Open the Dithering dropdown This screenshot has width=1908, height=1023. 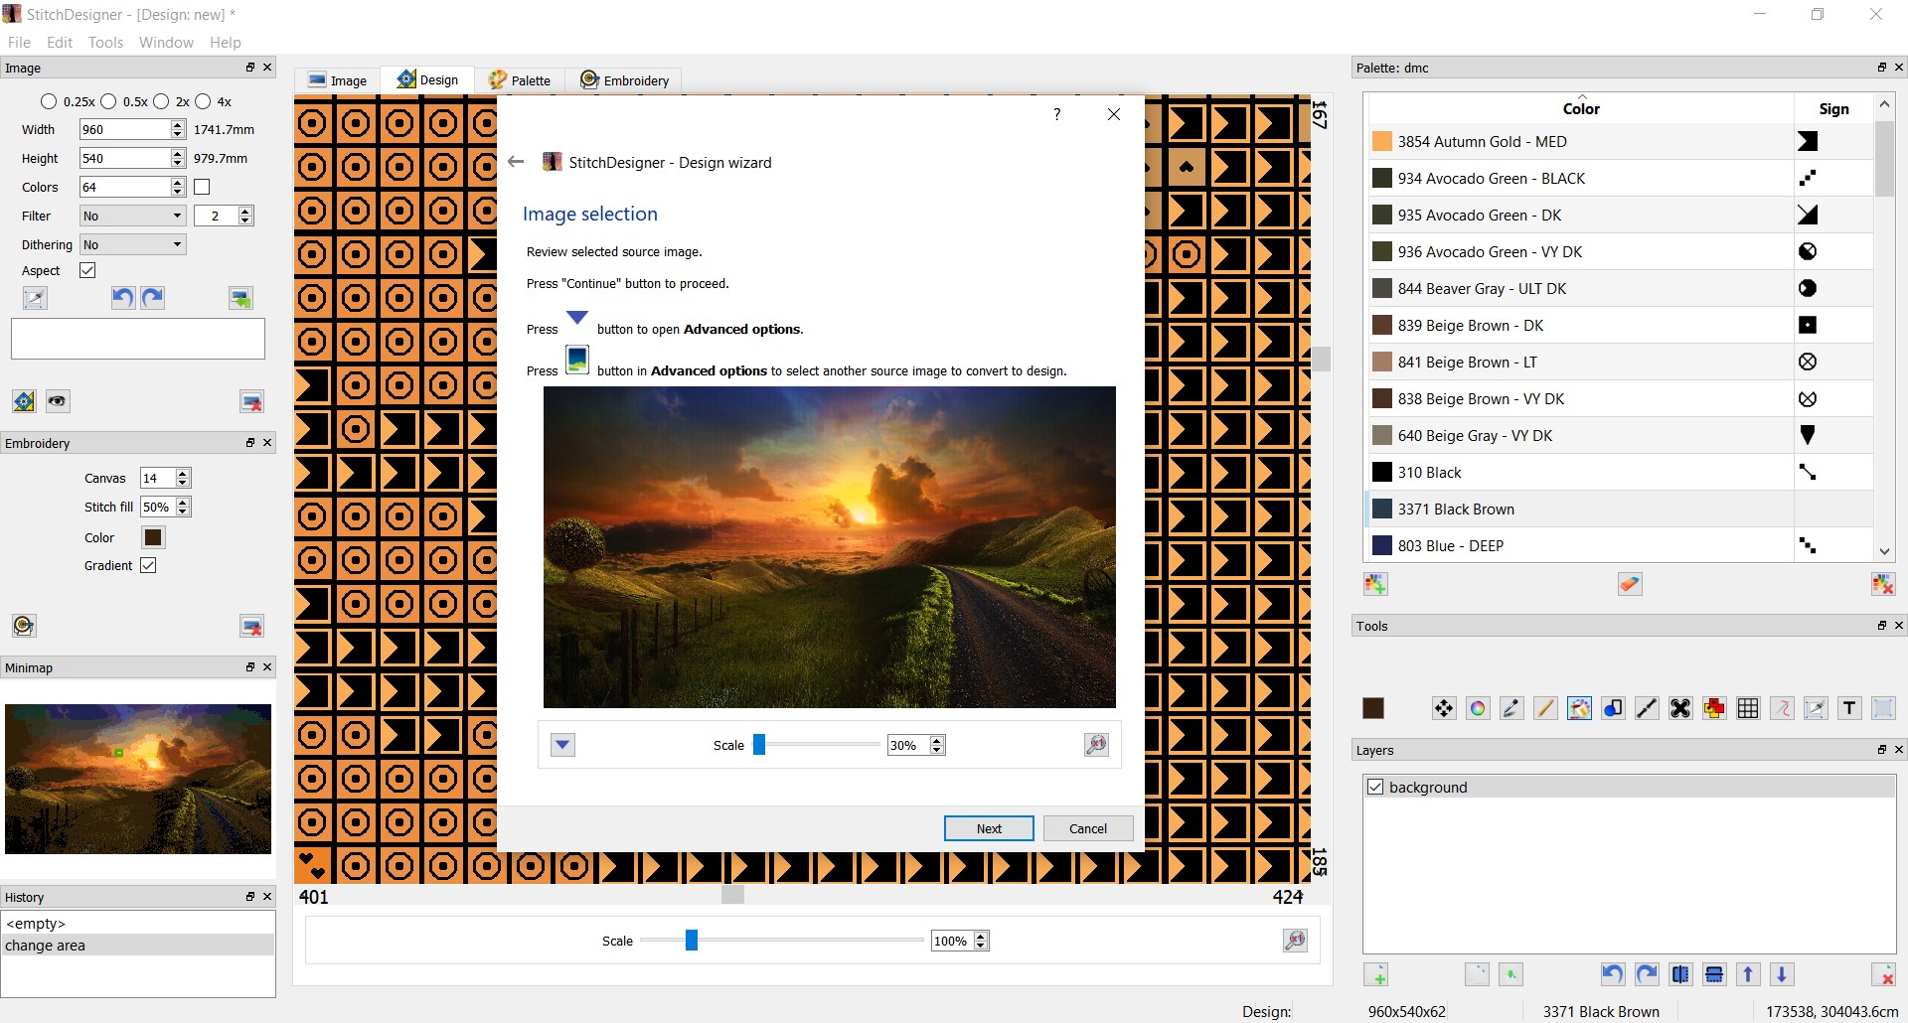click(x=131, y=244)
